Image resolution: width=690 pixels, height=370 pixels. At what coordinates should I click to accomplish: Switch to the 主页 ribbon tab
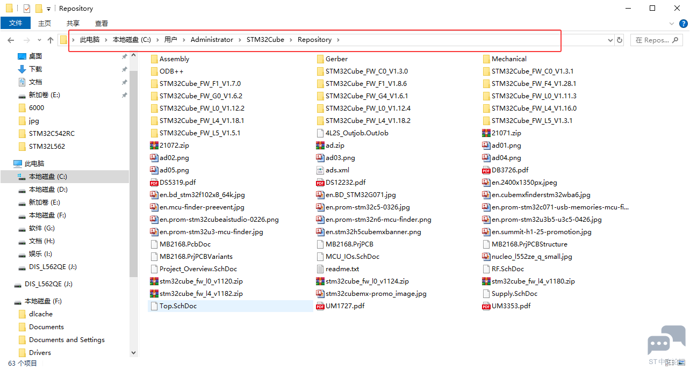[x=45, y=23]
